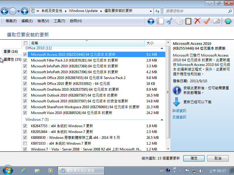Check the KB971033 Windows 7 update checkbox
The image size is (234, 175).
click(x=25, y=143)
